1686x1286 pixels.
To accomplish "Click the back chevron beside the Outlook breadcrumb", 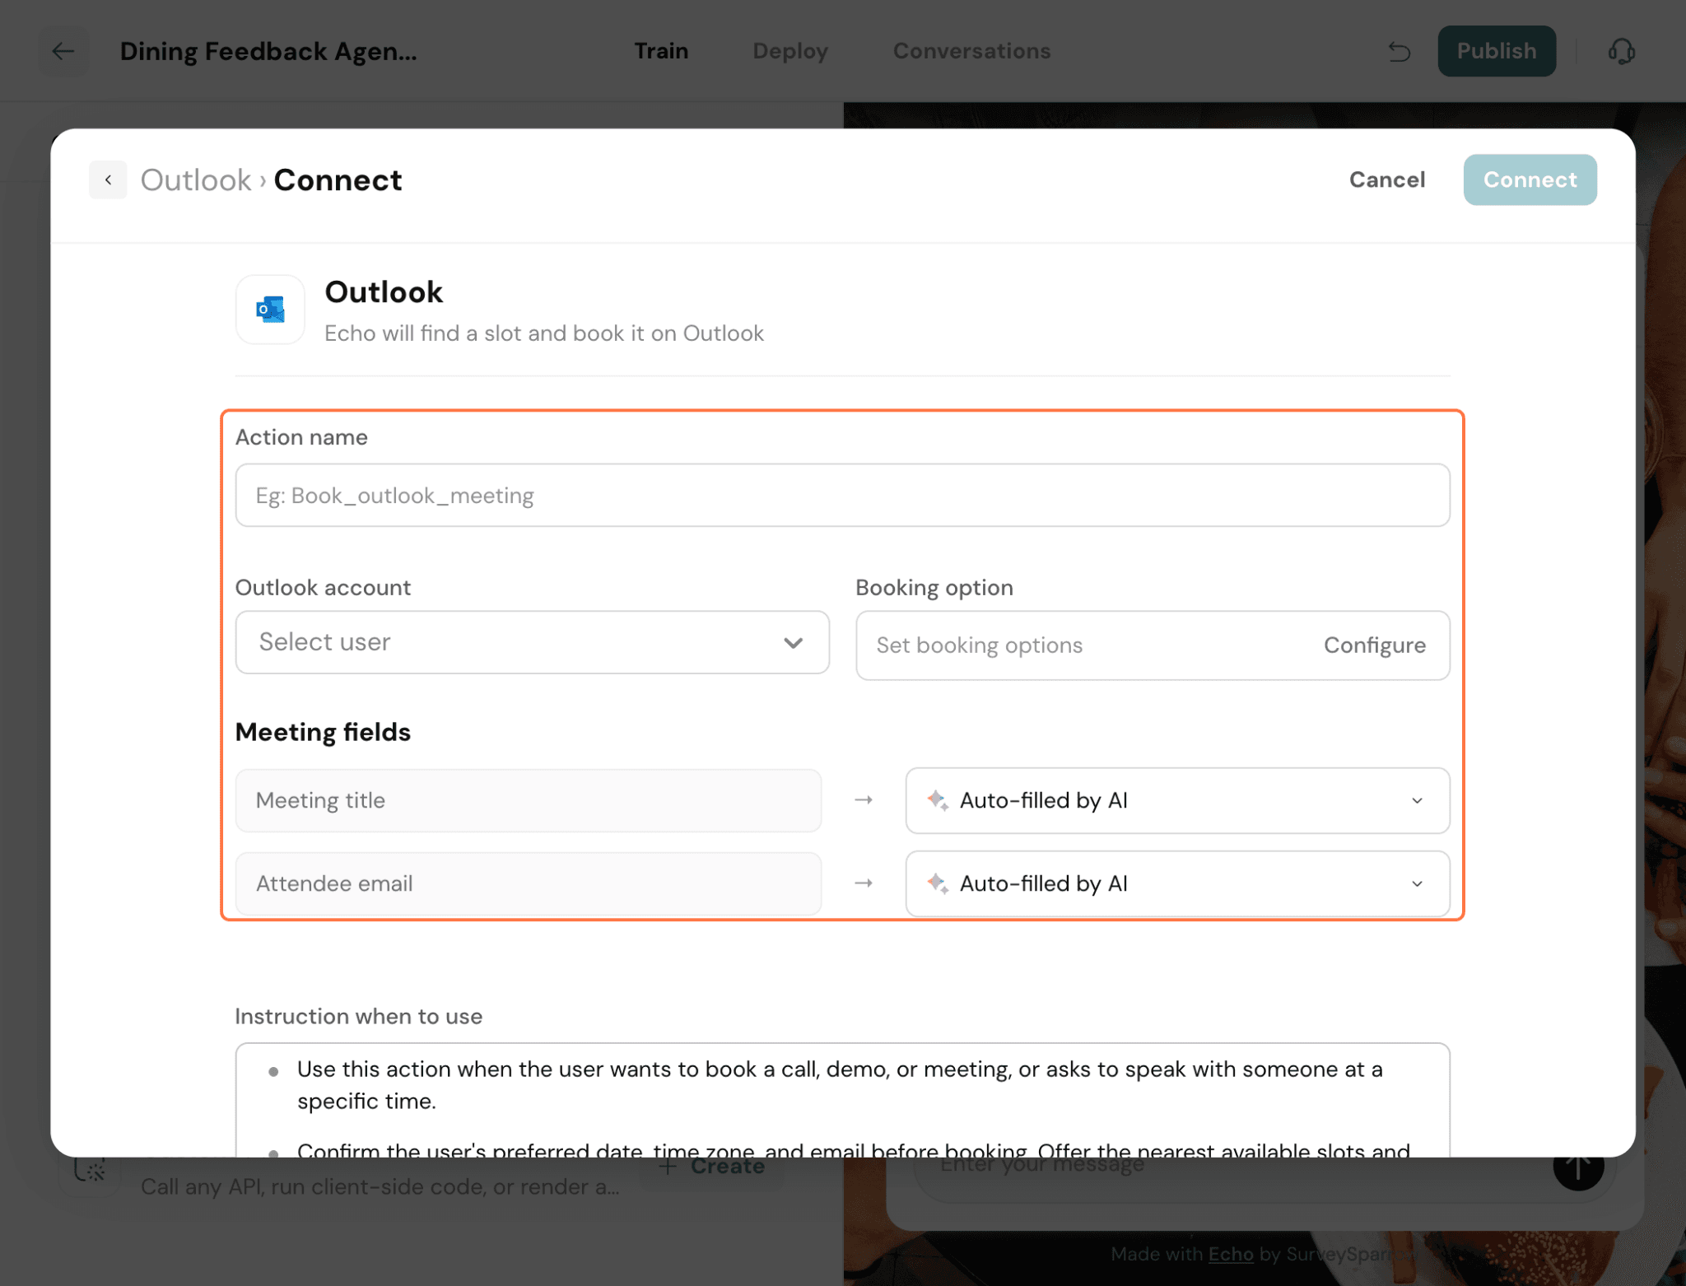I will pyautogui.click(x=108, y=179).
